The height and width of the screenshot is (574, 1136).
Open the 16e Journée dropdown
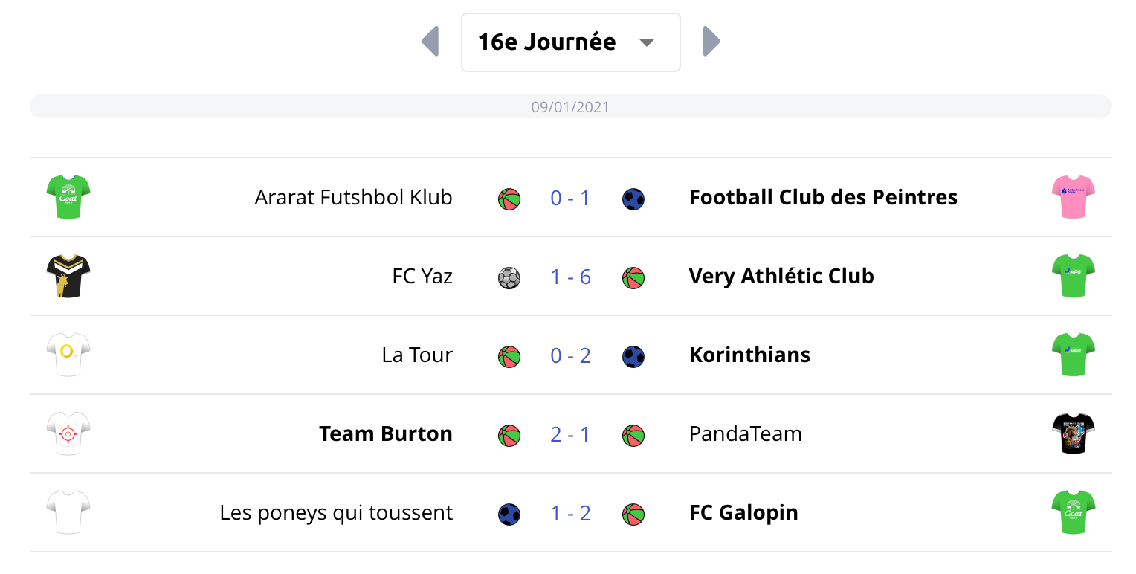570,42
